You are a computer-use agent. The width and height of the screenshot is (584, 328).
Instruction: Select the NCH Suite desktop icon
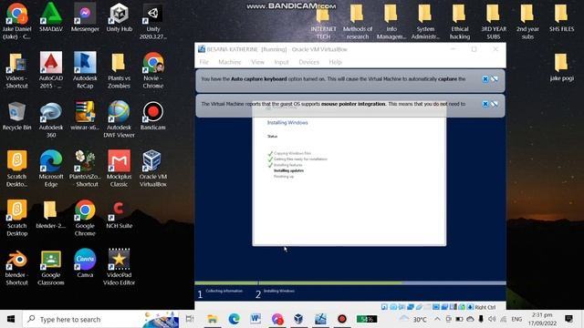tap(120, 214)
